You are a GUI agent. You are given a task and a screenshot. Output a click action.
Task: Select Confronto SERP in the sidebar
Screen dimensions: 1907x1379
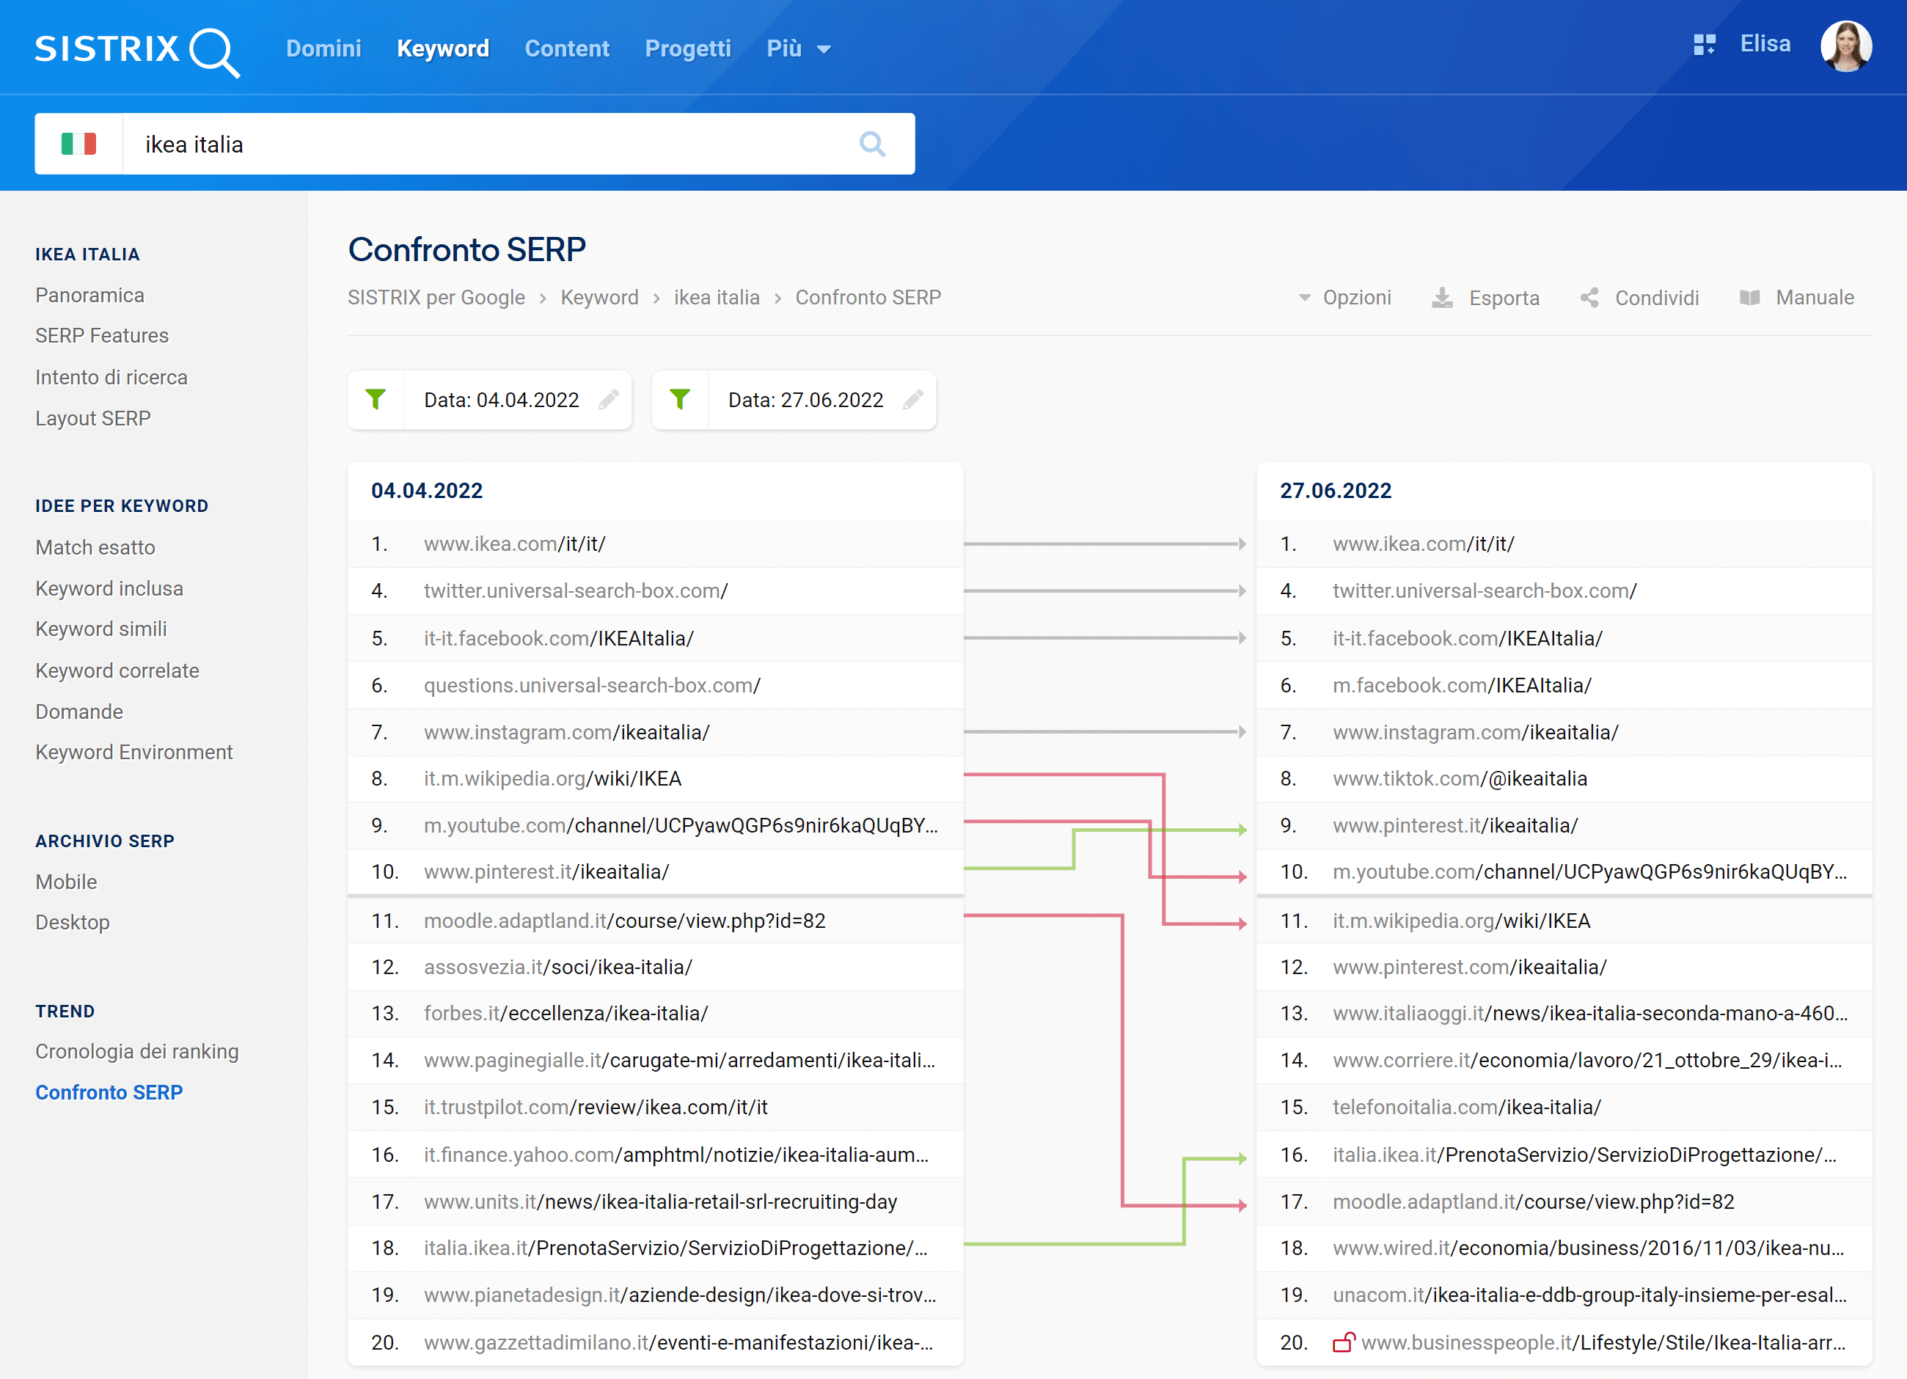(109, 1092)
